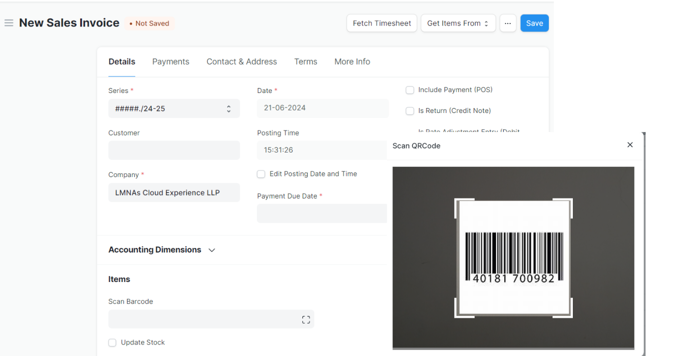
Task: Open the Payments tab
Action: [x=171, y=61]
